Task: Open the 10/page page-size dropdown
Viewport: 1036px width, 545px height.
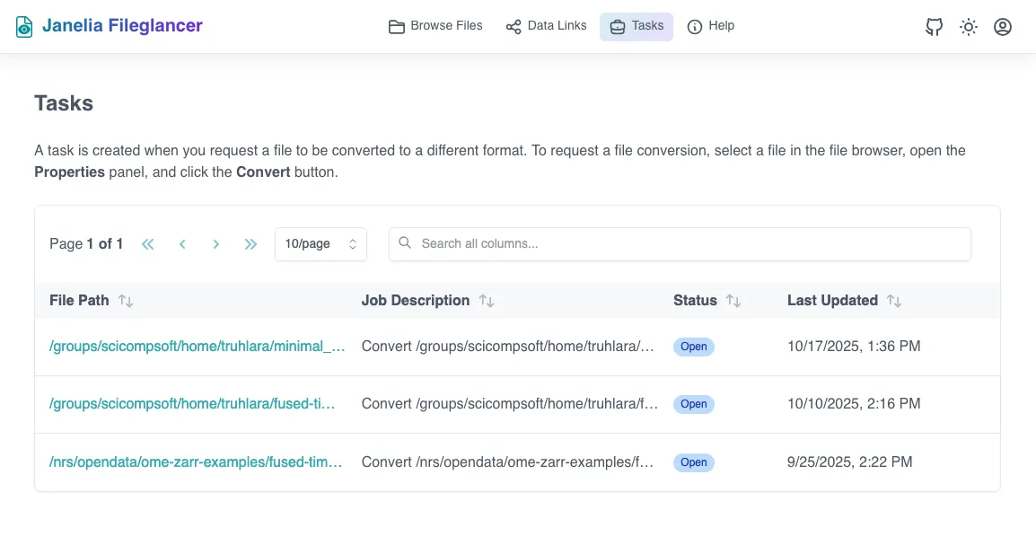Action: point(320,243)
